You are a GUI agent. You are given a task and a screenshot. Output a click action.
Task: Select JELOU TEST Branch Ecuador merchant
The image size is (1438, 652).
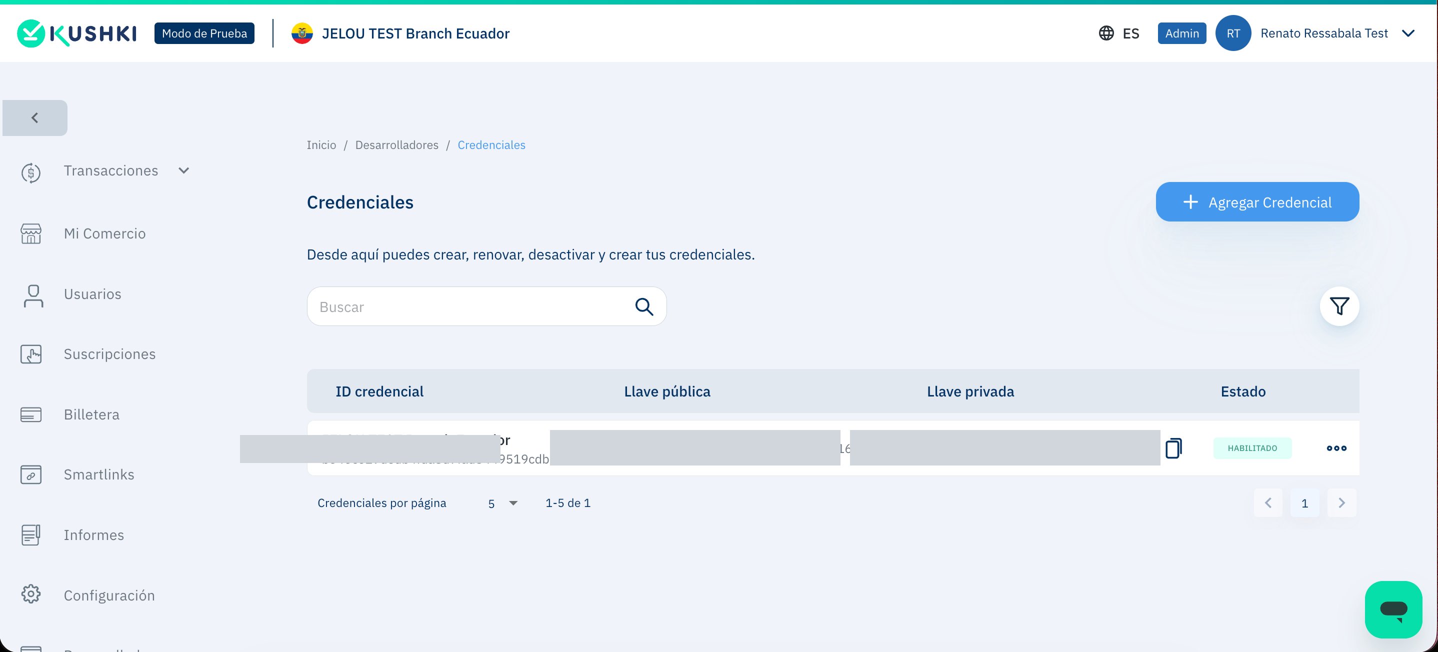[x=416, y=33]
